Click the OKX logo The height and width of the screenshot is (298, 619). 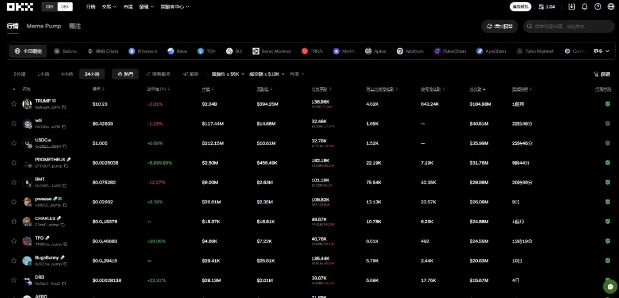20,7
